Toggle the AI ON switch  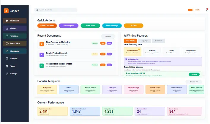[191, 10]
